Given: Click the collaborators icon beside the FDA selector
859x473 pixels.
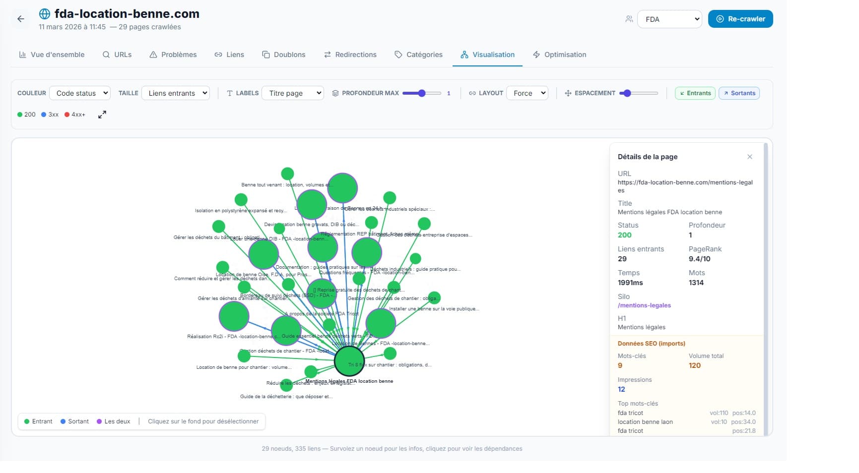Looking at the screenshot, I should coord(628,18).
